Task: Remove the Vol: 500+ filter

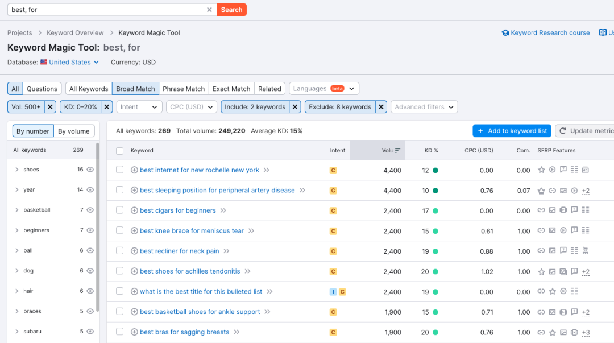Action: (x=50, y=107)
